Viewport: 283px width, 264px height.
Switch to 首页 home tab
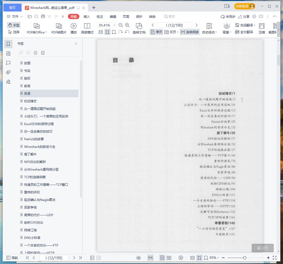click(12, 8)
